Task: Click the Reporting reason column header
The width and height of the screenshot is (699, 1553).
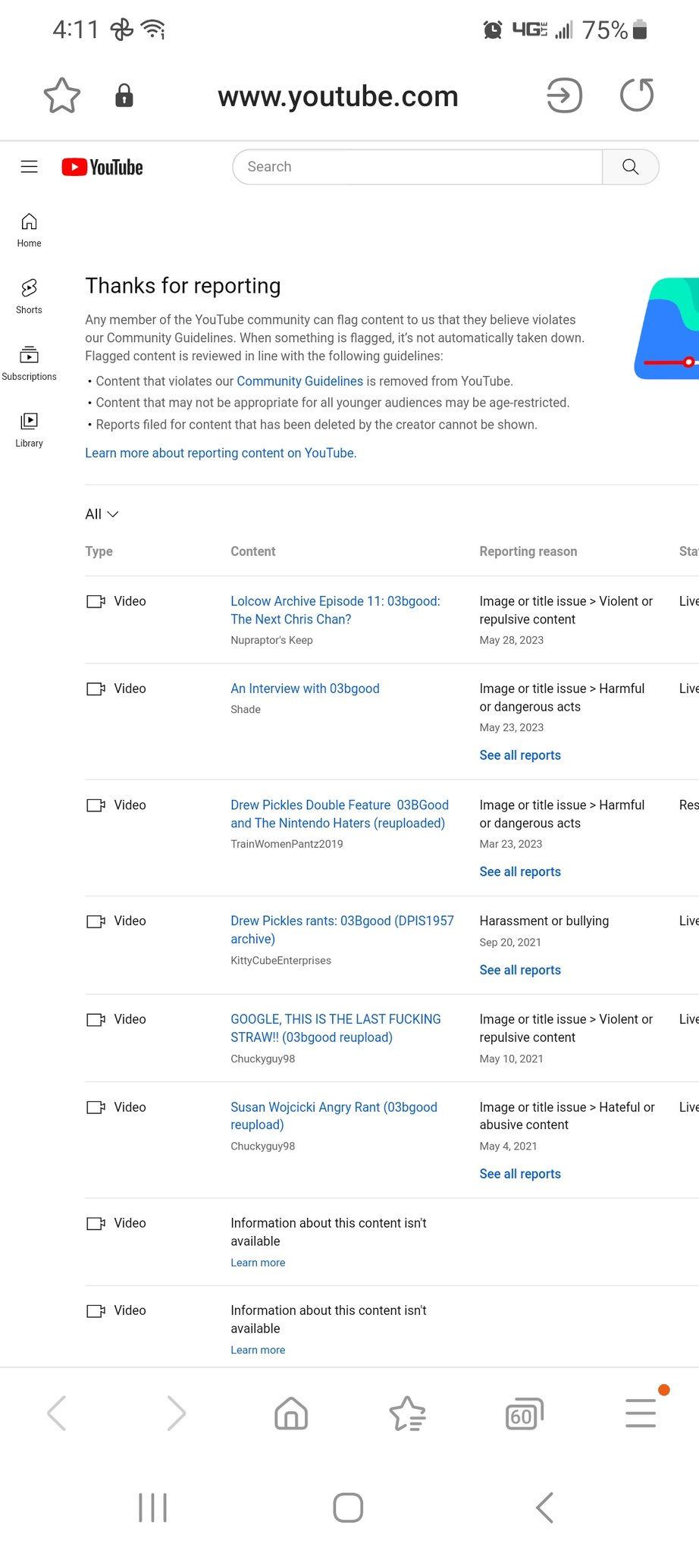Action: pyautogui.click(x=528, y=551)
